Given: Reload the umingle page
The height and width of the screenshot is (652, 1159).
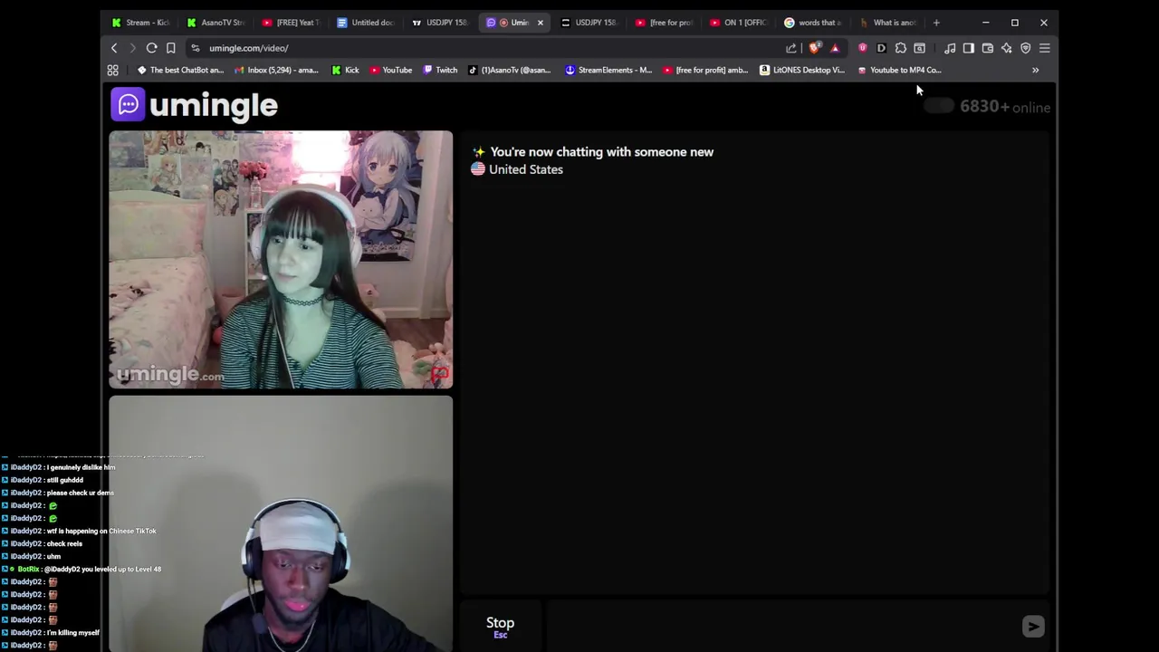Looking at the screenshot, I should pos(152,48).
